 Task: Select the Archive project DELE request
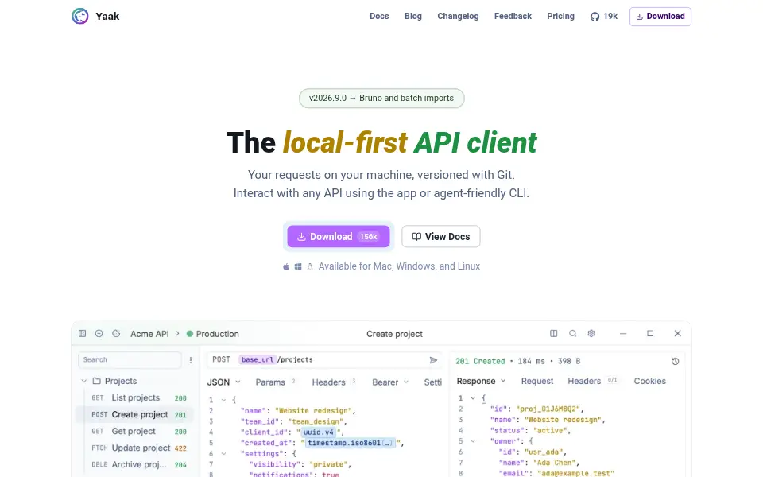coord(136,465)
